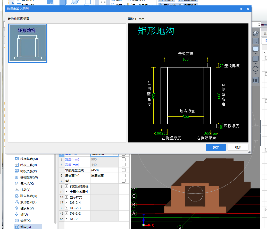The width and height of the screenshot is (267, 229).
Task: Tick the checkbox in 底标高(m) row
Action: [124, 175]
